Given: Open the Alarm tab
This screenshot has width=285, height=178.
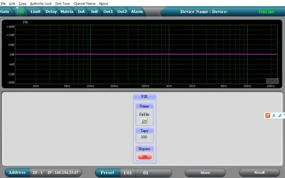Looking at the screenshot, I should 137,12.
